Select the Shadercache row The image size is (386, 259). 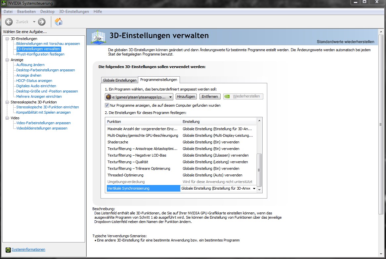pos(181,142)
